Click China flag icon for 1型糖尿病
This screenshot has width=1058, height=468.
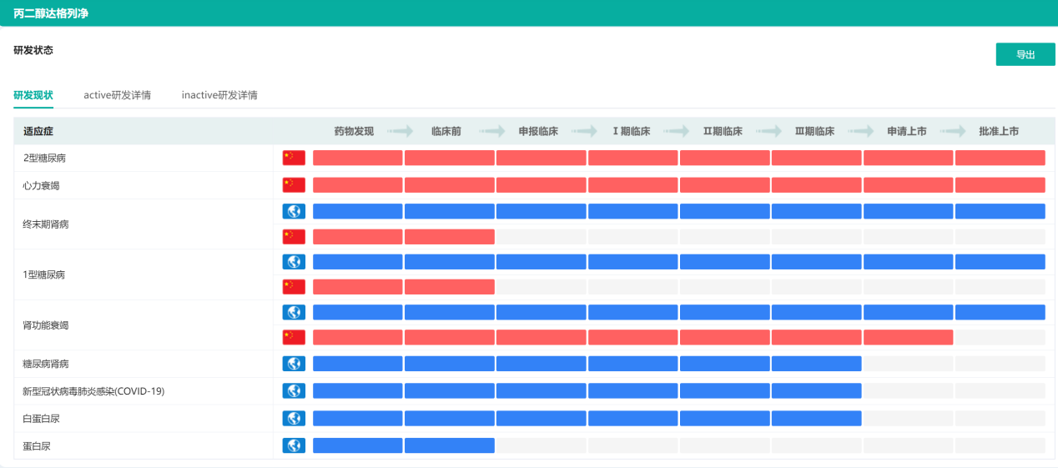click(294, 287)
